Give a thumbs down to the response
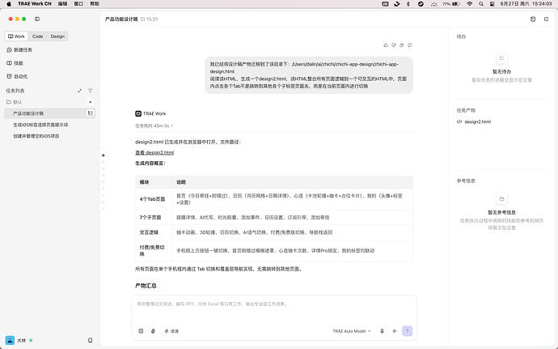 click(394, 45)
